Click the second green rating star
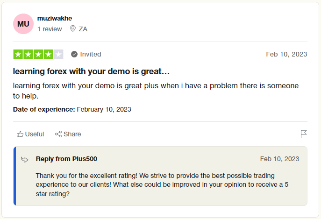The height and width of the screenshot is (219, 321). pos(28,54)
